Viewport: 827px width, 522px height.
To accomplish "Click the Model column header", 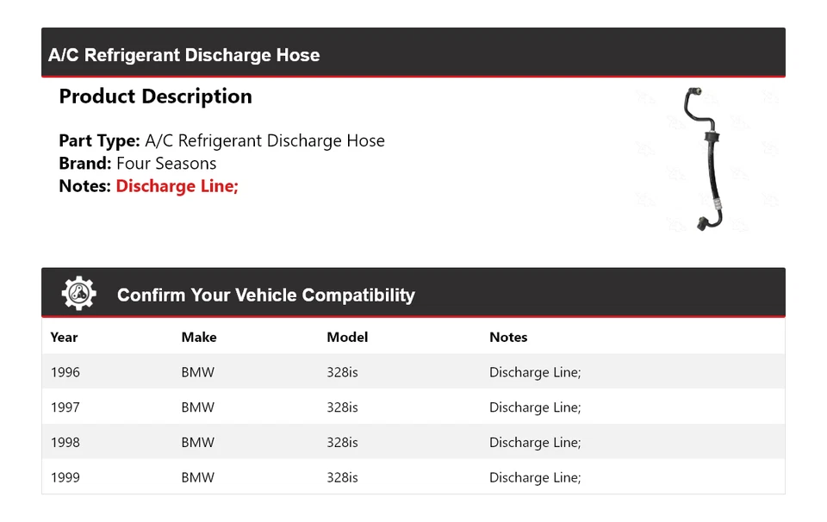I will [x=347, y=337].
